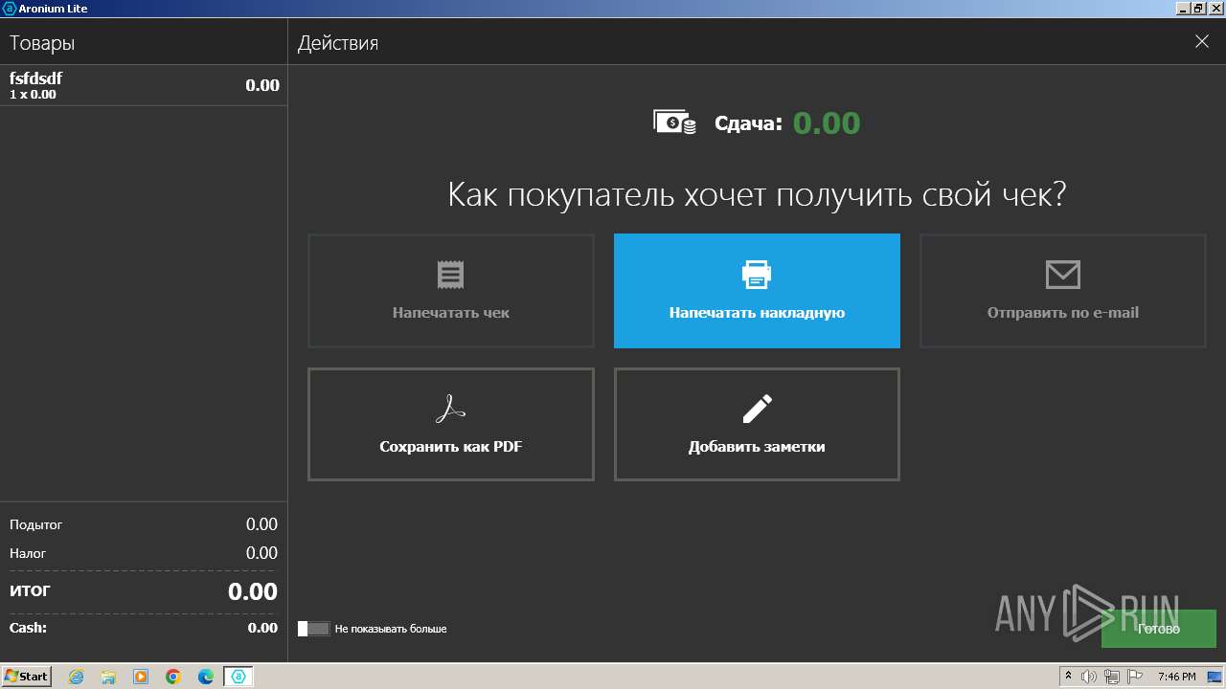1226x689 pixels.
Task: Click Сохранить как PDF tile
Action: click(451, 424)
